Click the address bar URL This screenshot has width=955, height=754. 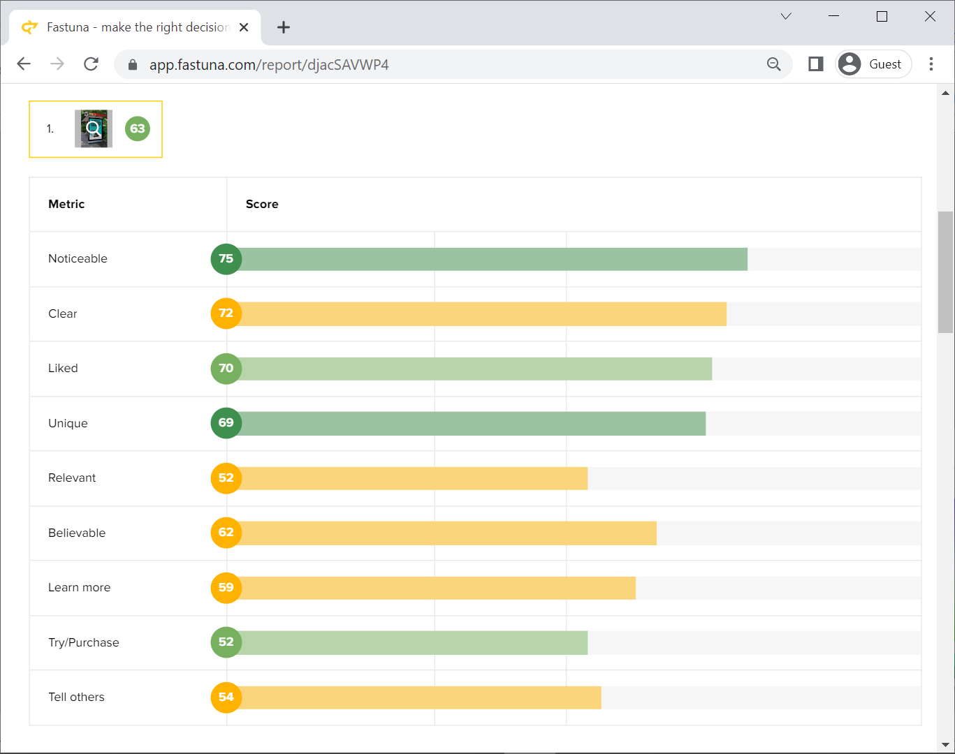click(269, 65)
